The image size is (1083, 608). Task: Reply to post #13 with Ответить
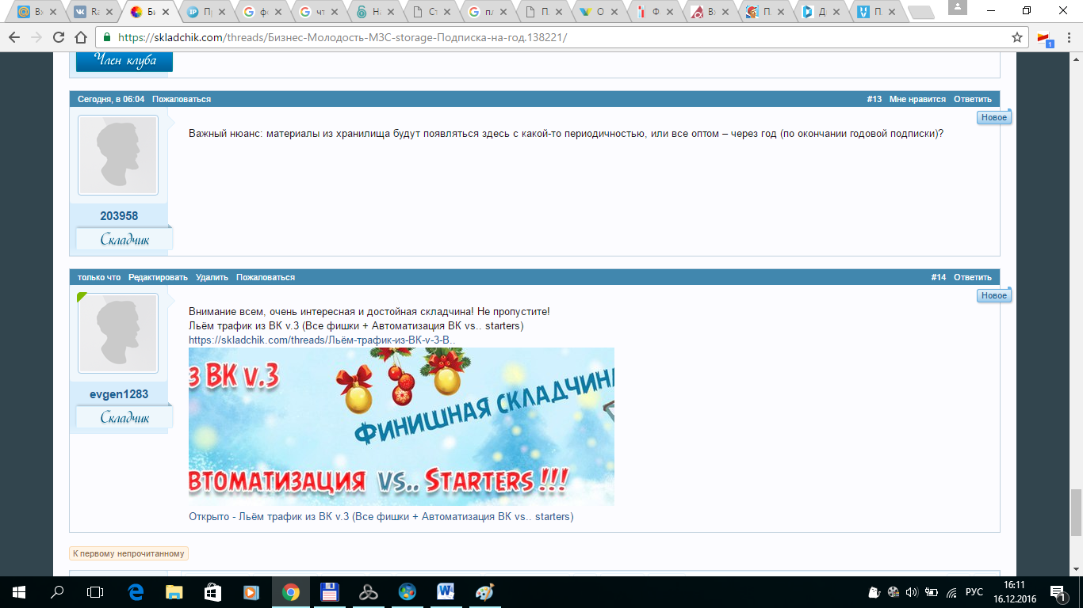point(973,99)
